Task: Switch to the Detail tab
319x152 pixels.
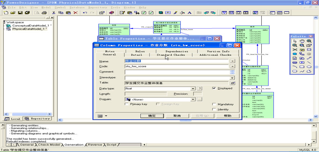Action: [136, 55]
